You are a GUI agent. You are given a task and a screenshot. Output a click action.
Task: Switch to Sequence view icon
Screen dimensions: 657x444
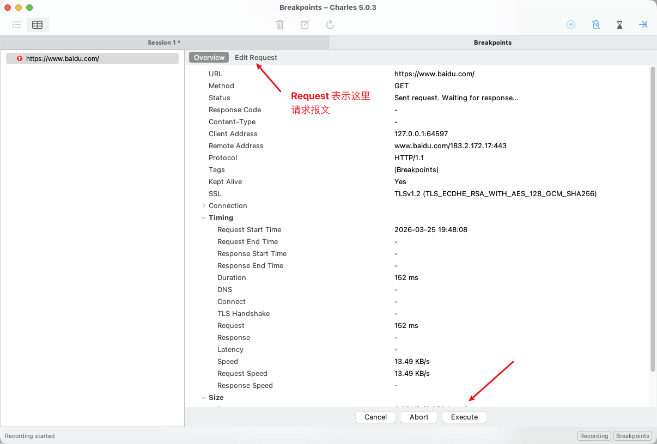point(38,25)
